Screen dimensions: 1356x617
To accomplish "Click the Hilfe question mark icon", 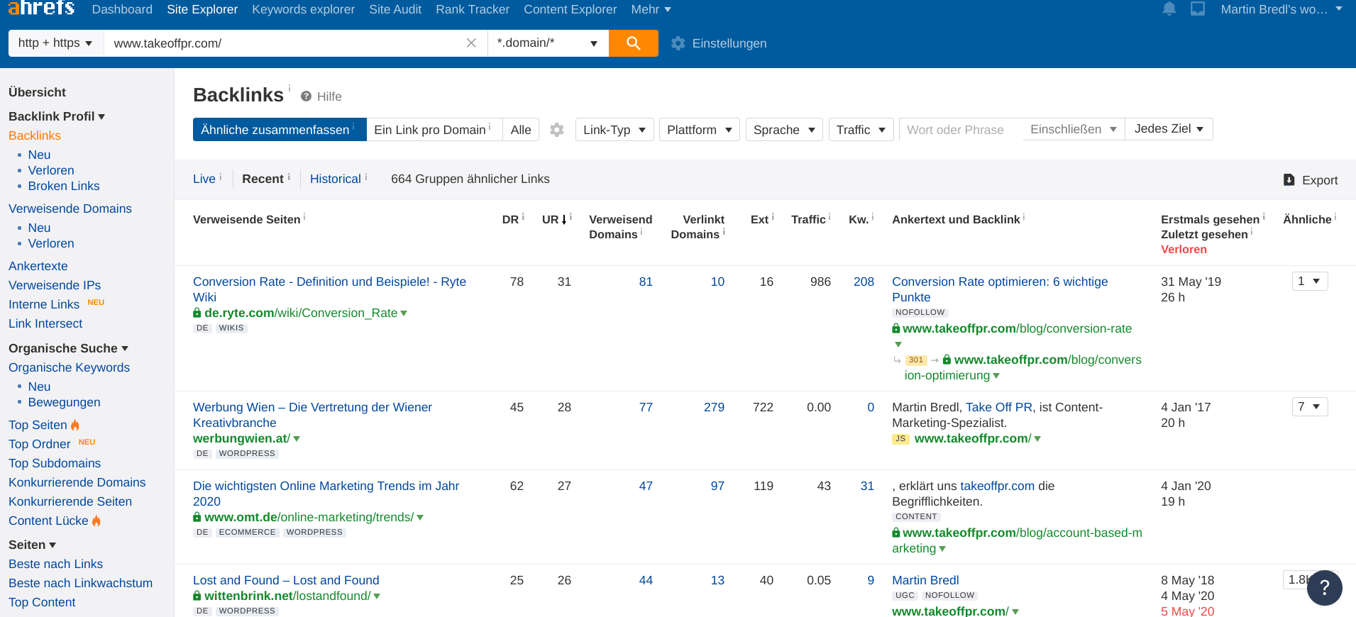I will [306, 96].
